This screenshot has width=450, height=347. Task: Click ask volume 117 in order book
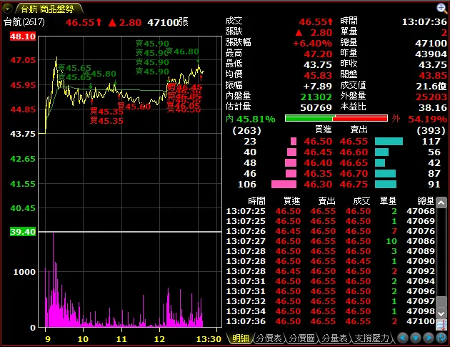[x=431, y=142]
